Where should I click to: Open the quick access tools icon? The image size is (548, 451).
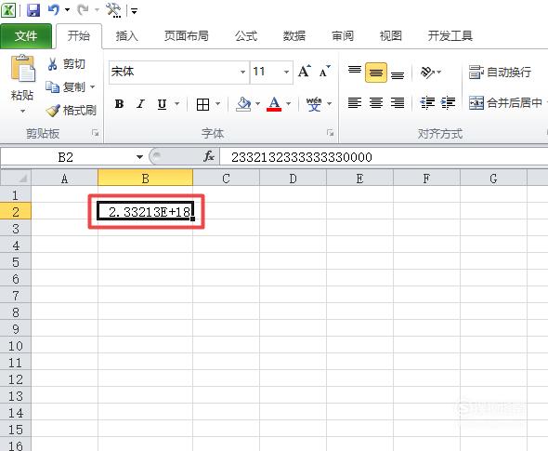113,10
